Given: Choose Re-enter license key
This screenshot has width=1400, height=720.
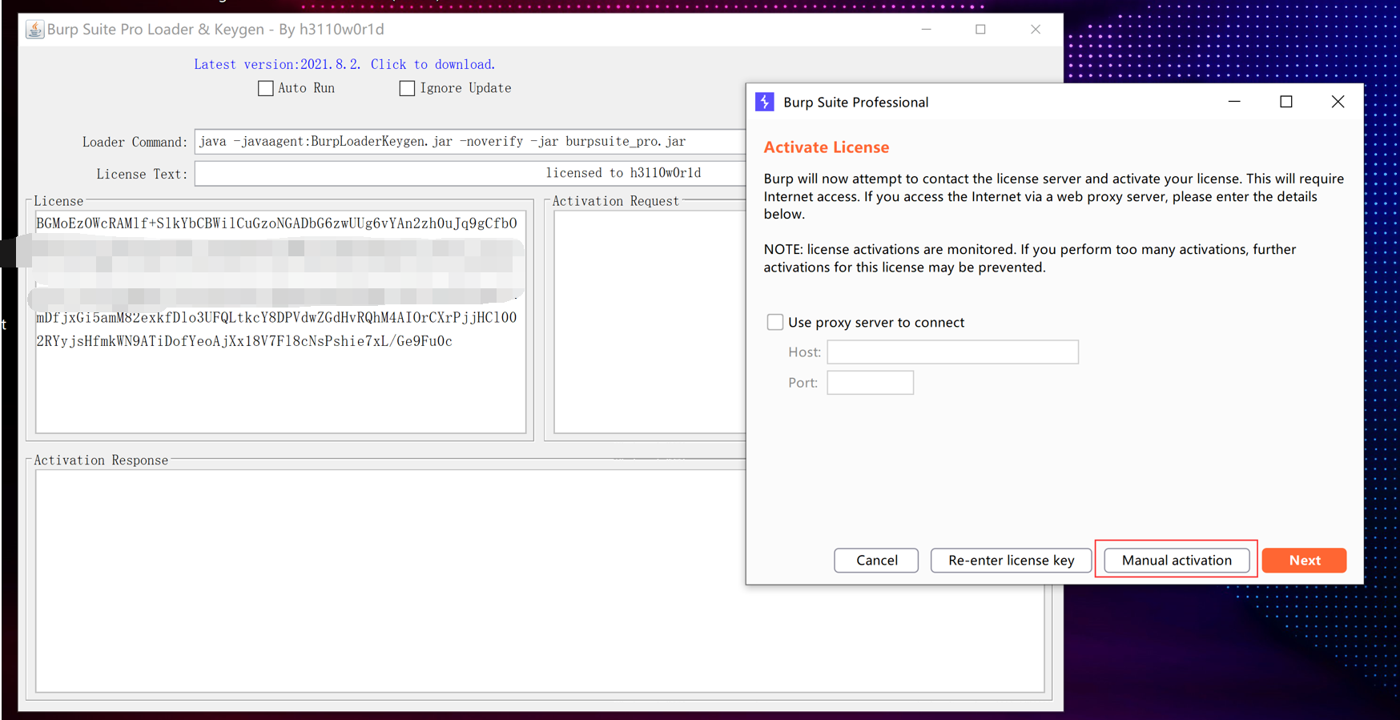Looking at the screenshot, I should pos(1011,561).
